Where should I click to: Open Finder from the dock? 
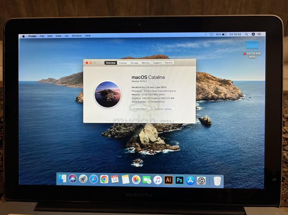pos(62,179)
